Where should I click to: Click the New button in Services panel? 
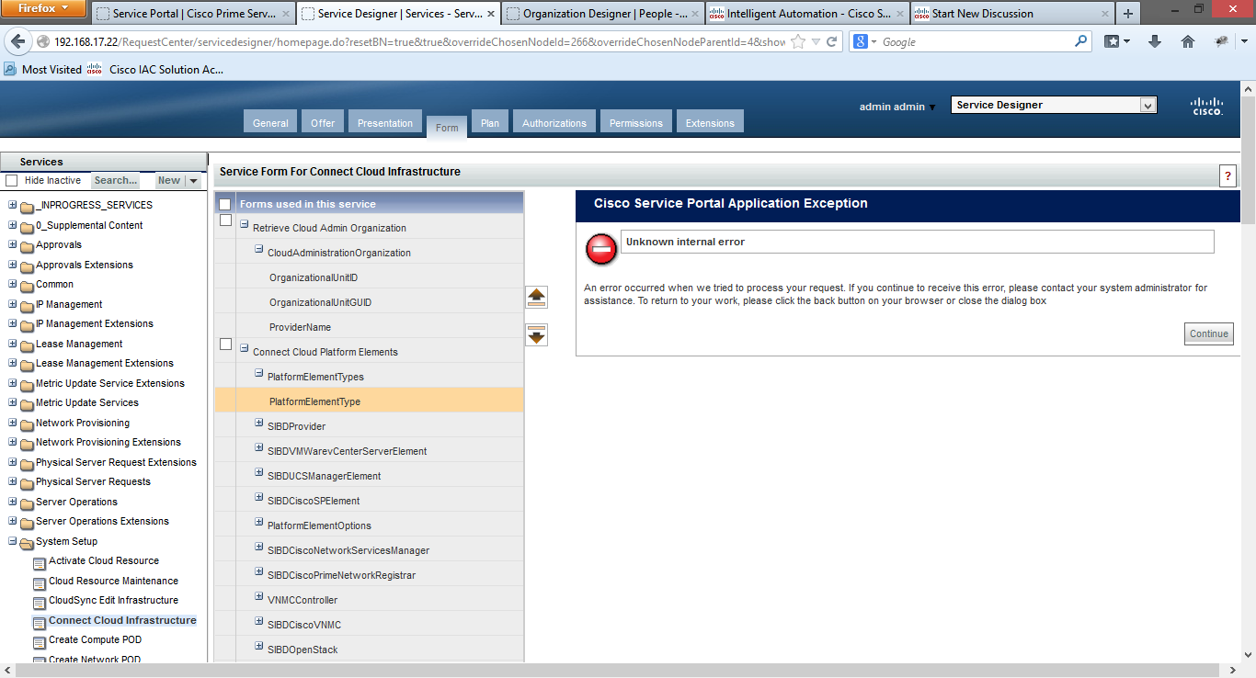pos(169,181)
